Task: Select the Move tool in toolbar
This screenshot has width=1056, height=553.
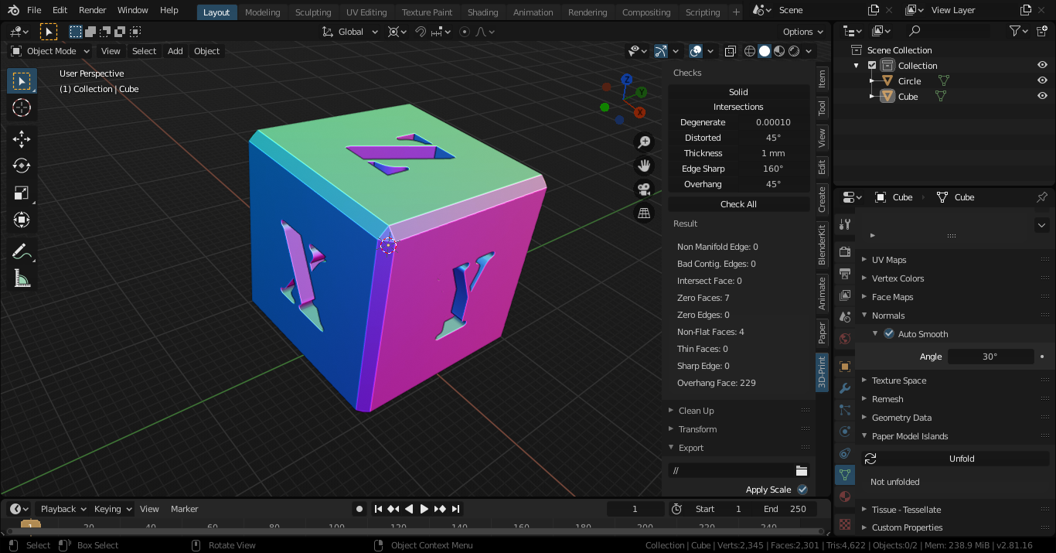Action: click(x=22, y=139)
